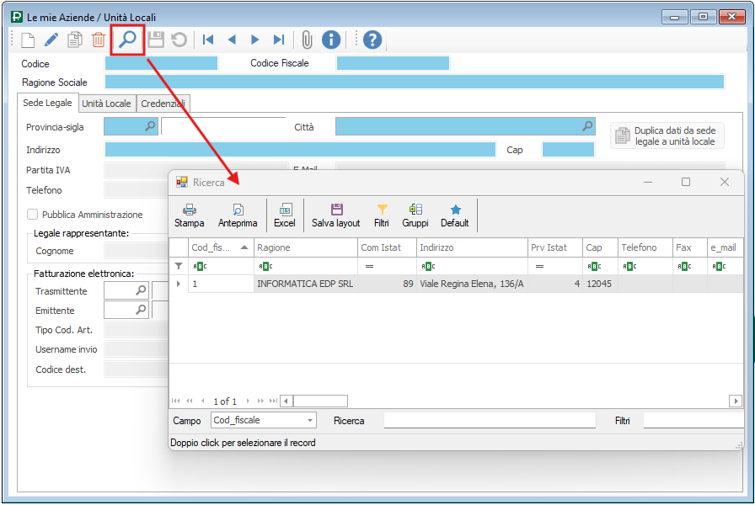Click the red trash delete icon

pyautogui.click(x=99, y=40)
